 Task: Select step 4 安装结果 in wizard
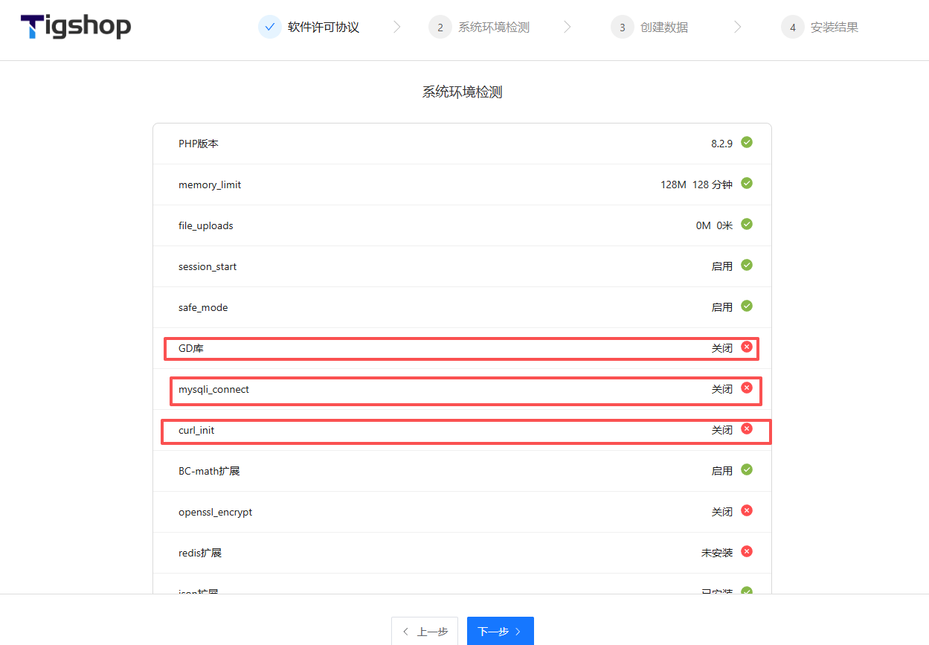[x=820, y=28]
